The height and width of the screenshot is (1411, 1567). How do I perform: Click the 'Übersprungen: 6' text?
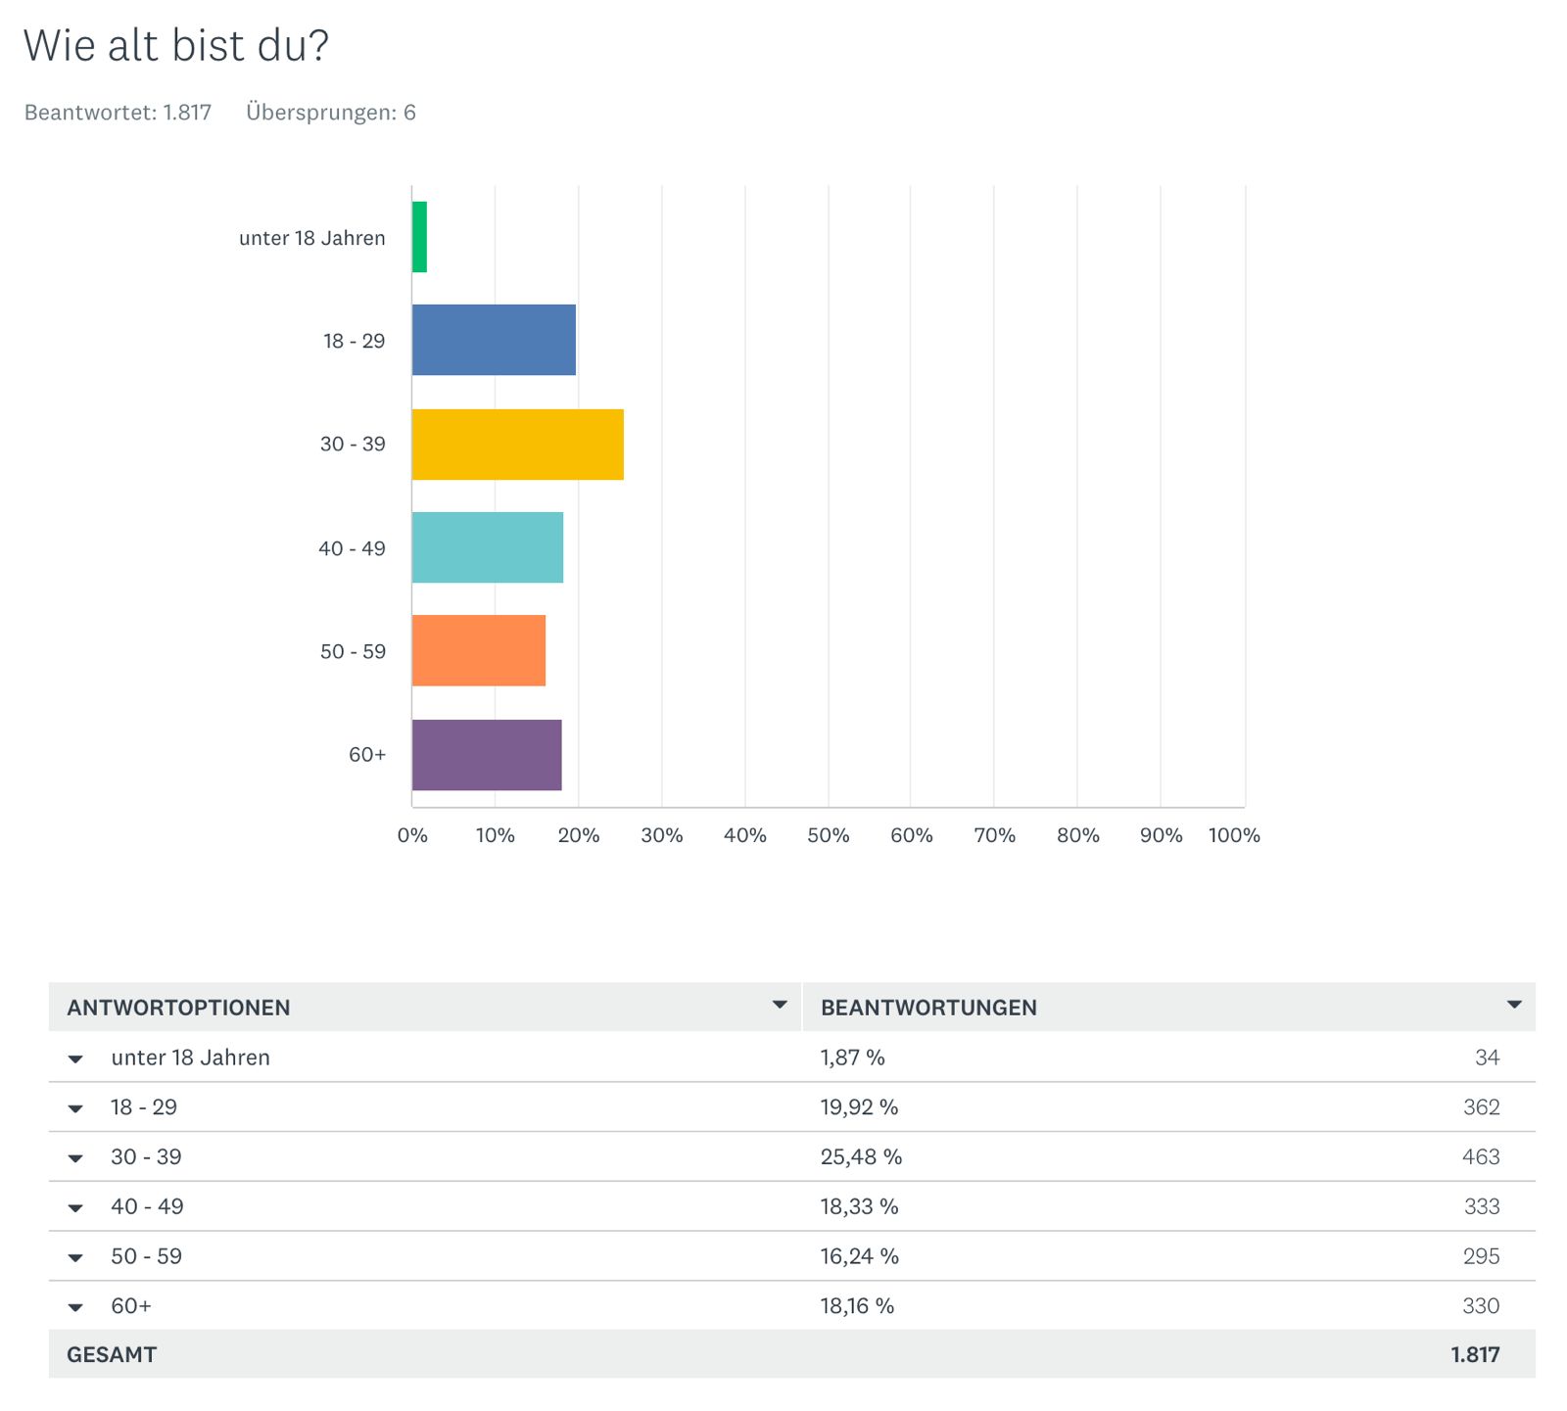click(331, 113)
